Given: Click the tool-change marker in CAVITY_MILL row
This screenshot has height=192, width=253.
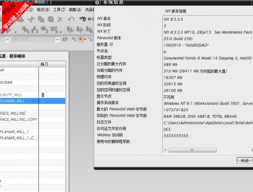Looking at the screenshot, I should click(x=42, y=95).
